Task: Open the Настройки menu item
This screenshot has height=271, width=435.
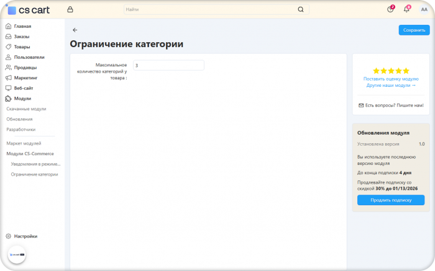Action: click(25, 236)
